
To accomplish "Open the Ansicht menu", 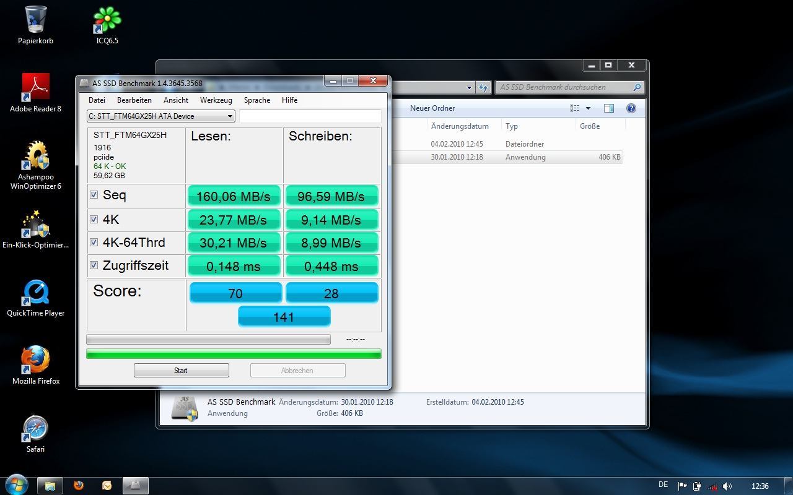I will [x=176, y=100].
